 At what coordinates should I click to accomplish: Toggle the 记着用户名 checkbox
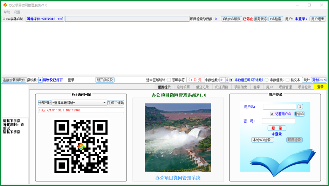(272, 114)
